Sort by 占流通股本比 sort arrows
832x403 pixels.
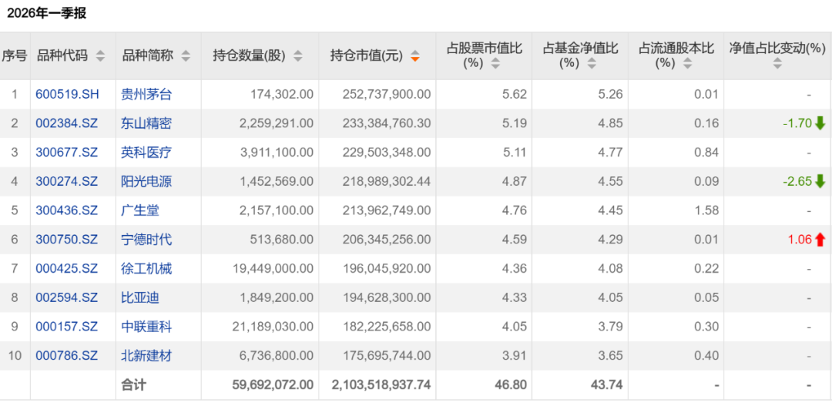(687, 64)
